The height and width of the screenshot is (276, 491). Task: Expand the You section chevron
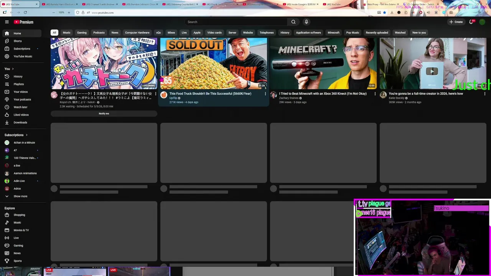tap(13, 69)
